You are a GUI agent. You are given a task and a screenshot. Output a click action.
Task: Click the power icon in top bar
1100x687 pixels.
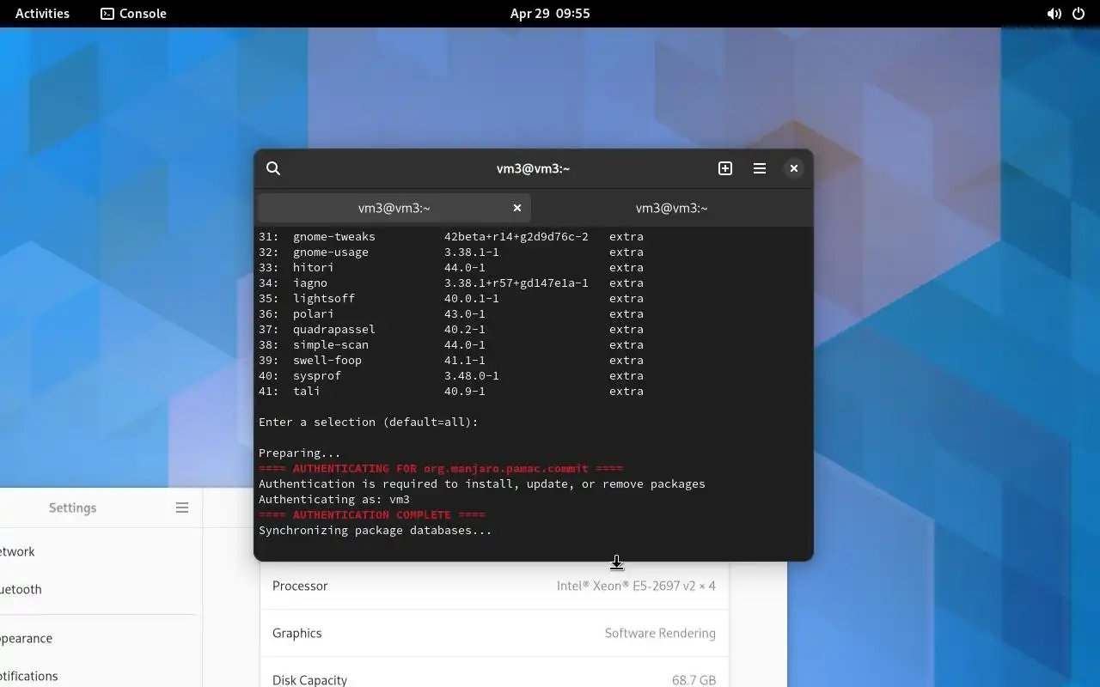point(1079,14)
